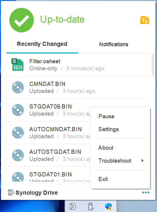Expand the Troubleshoot submenu arrow
The width and height of the screenshot is (157, 212).
click(142, 161)
